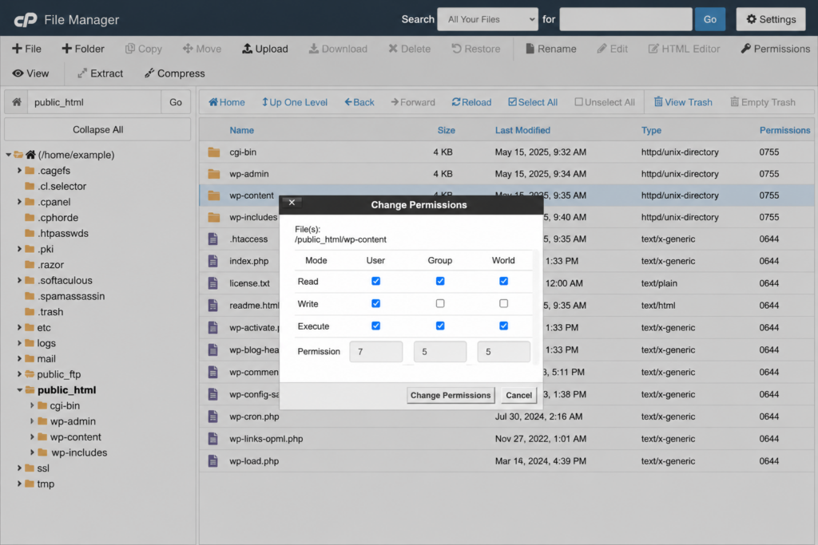The width and height of the screenshot is (818, 545).
Task: Click the Compress toolbar button
Action: tap(175, 73)
